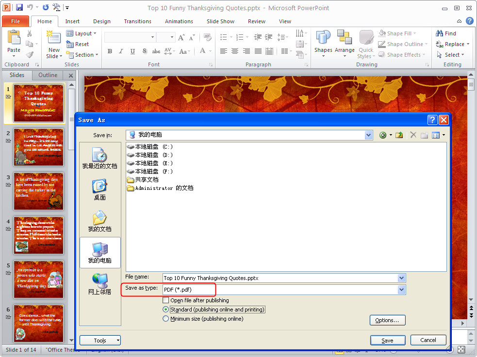Align text left in Paragraph group

click(x=224, y=51)
